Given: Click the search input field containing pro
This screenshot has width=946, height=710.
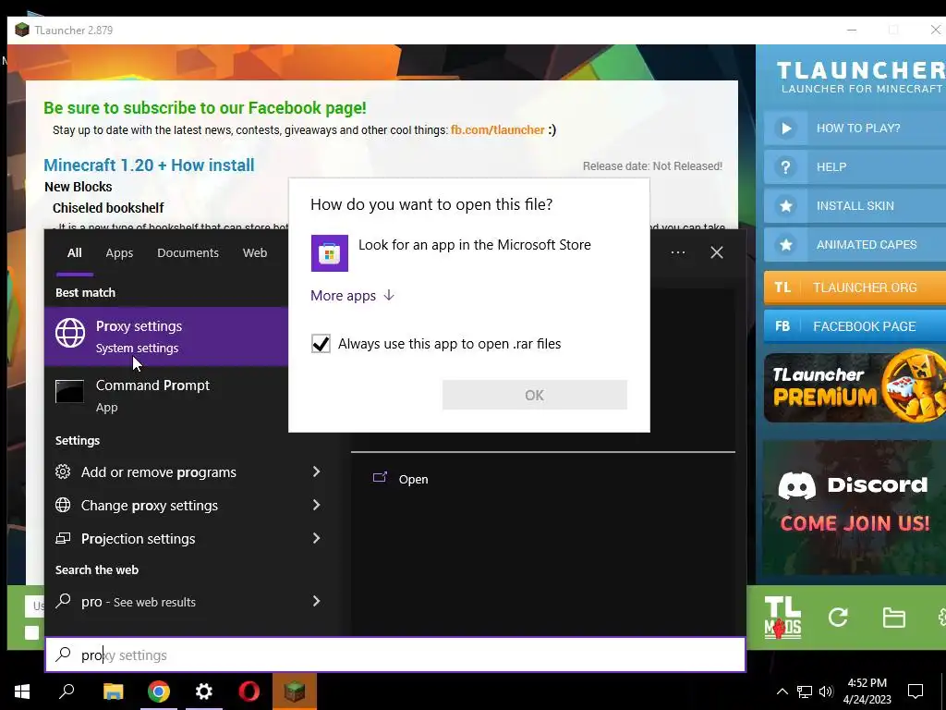Looking at the screenshot, I should pyautogui.click(x=395, y=655).
